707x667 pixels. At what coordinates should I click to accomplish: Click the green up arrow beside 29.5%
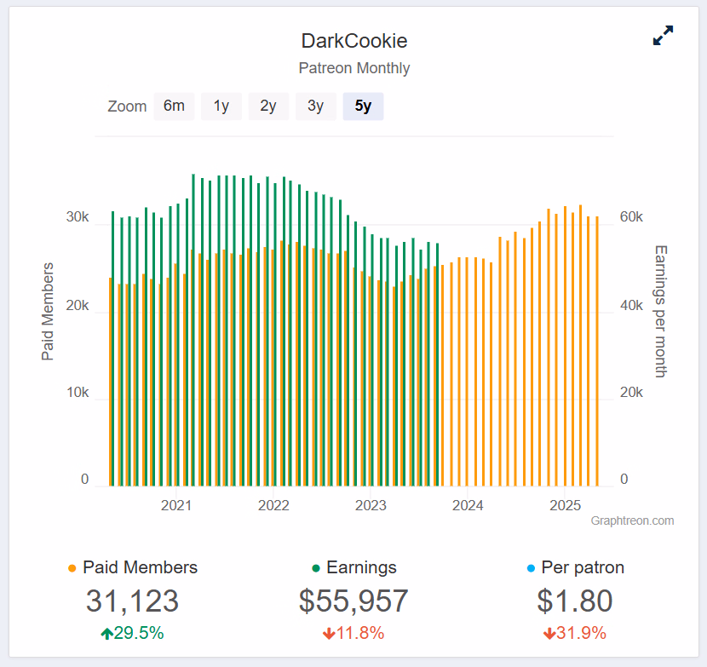tap(106, 634)
